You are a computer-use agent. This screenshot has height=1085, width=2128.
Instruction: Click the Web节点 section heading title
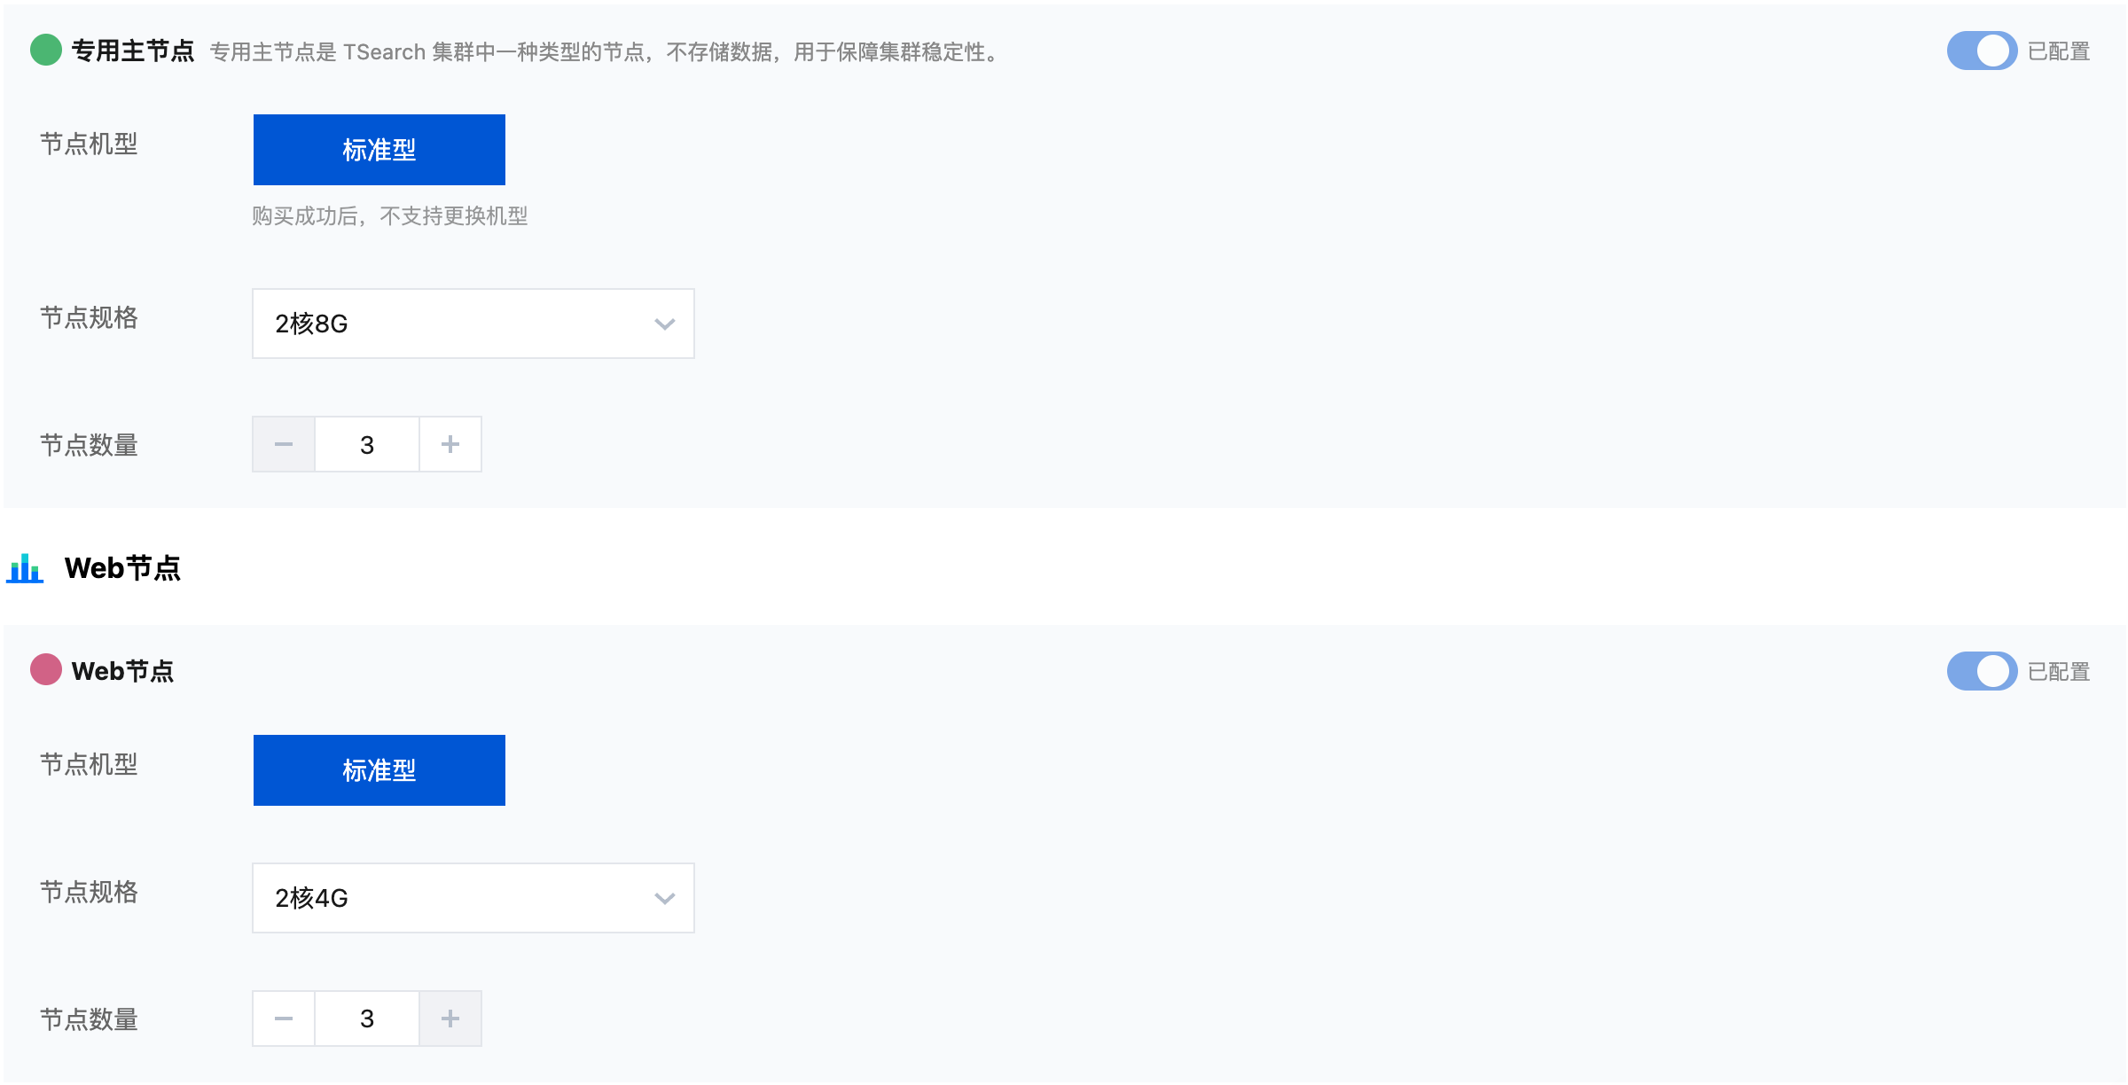(x=122, y=568)
